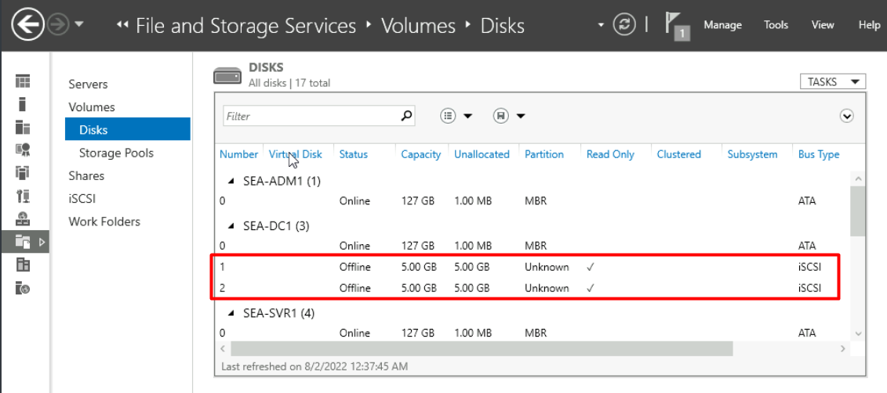Viewport: 887px width, 393px height.
Task: Sort by Clustered column header
Action: [679, 154]
